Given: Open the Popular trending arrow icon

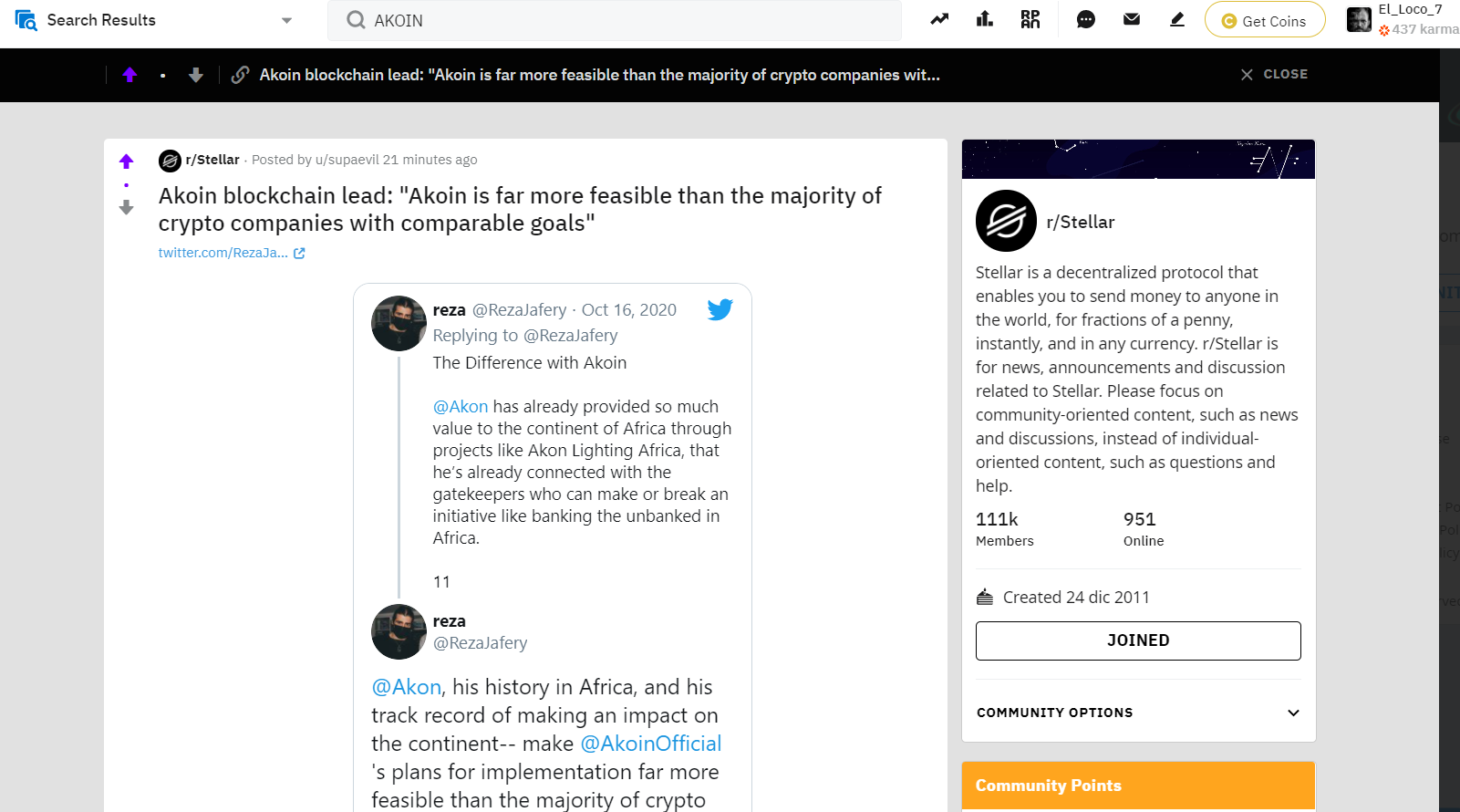Looking at the screenshot, I should [939, 19].
